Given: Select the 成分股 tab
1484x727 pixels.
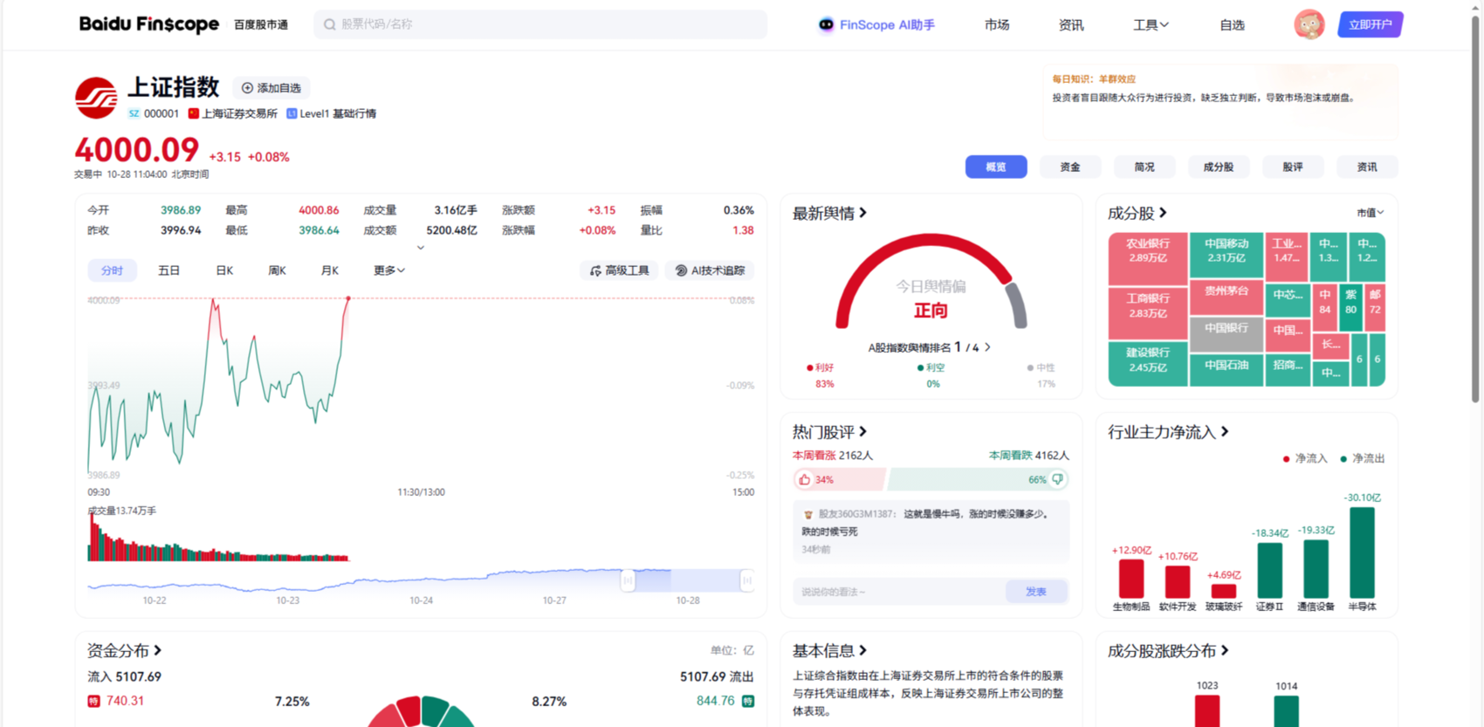Looking at the screenshot, I should [x=1219, y=167].
